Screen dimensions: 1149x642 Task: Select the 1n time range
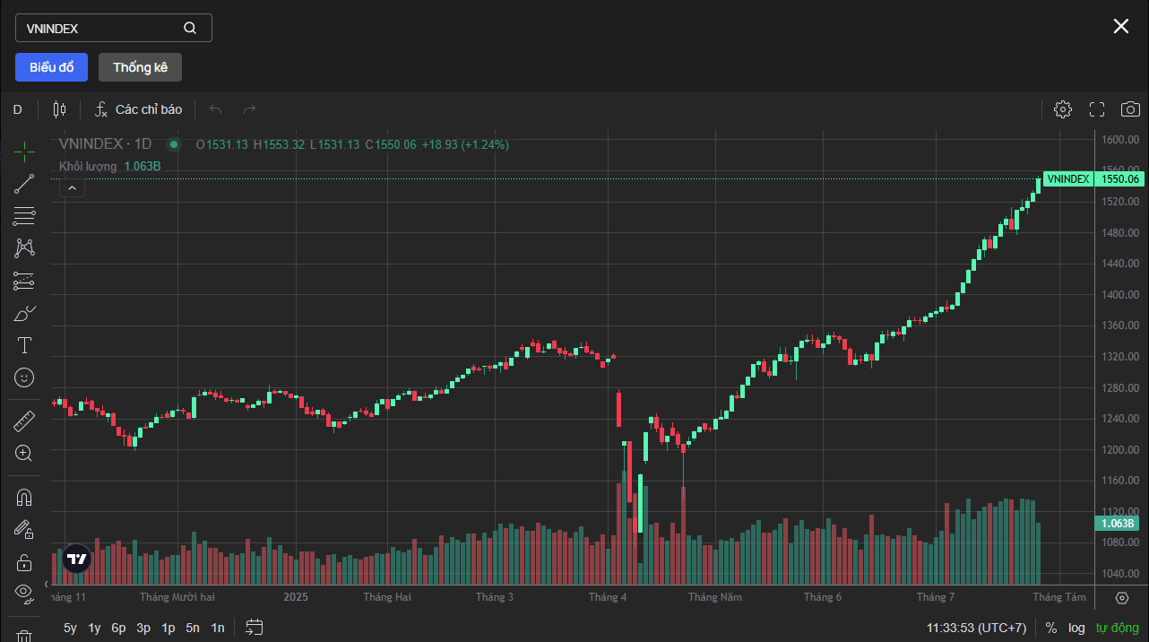point(218,628)
